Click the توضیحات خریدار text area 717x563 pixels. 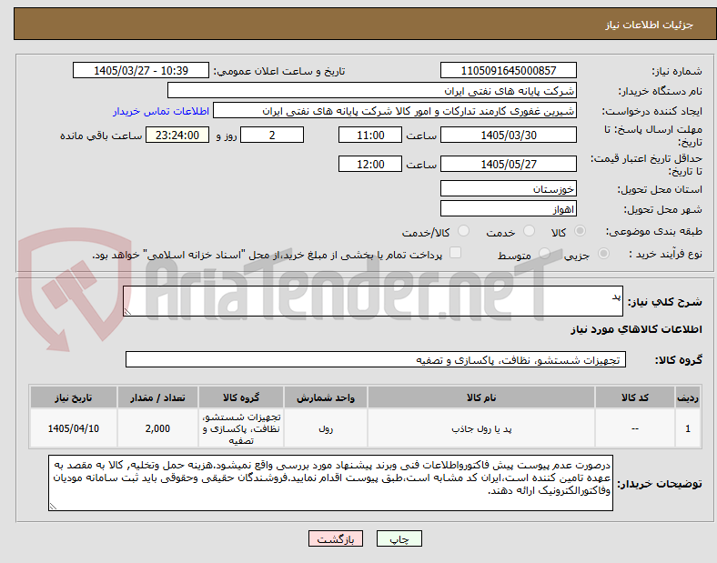click(330, 483)
